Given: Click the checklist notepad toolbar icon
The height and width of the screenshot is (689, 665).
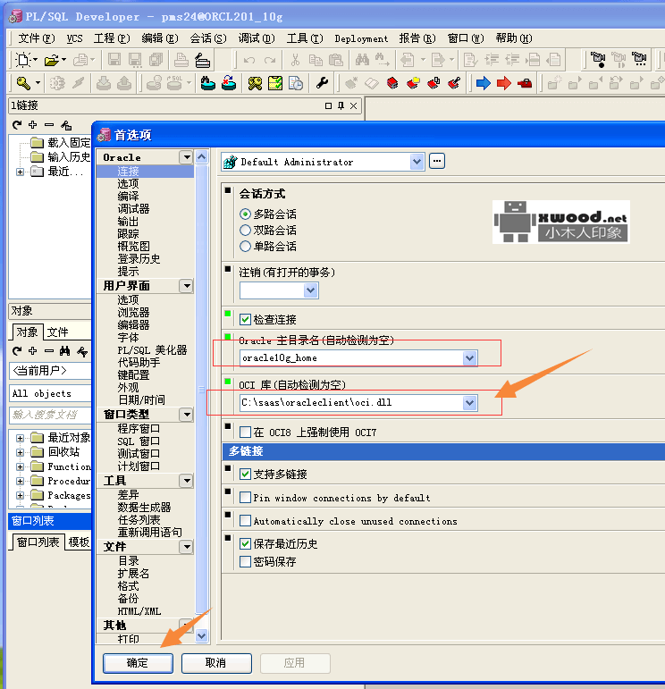Looking at the screenshot, I should click(x=275, y=83).
